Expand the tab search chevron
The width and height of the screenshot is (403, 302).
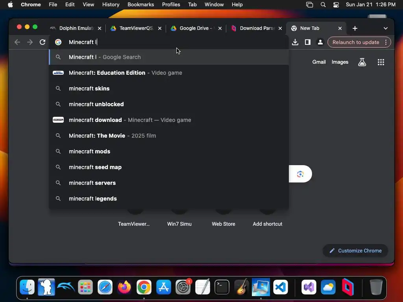pyautogui.click(x=386, y=28)
